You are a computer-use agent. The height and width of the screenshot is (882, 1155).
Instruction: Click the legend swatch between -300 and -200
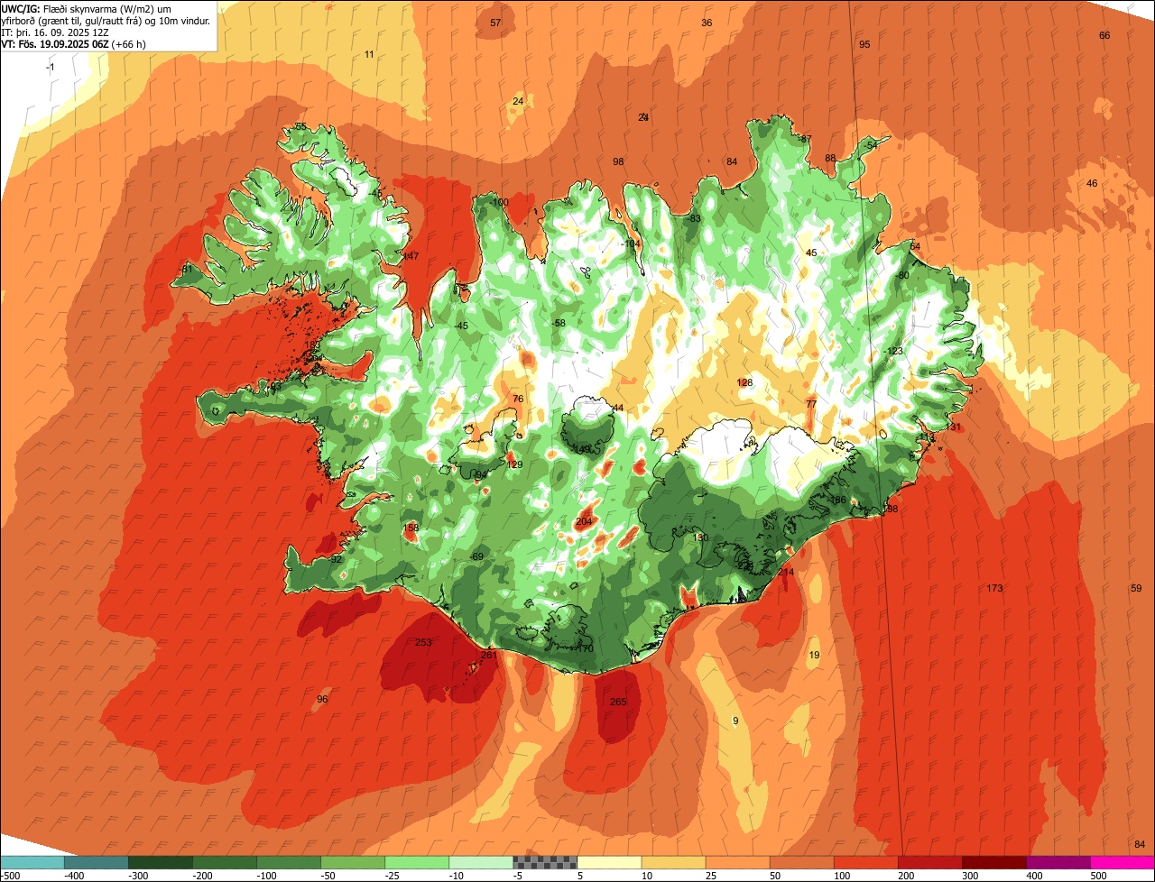pyautogui.click(x=161, y=862)
